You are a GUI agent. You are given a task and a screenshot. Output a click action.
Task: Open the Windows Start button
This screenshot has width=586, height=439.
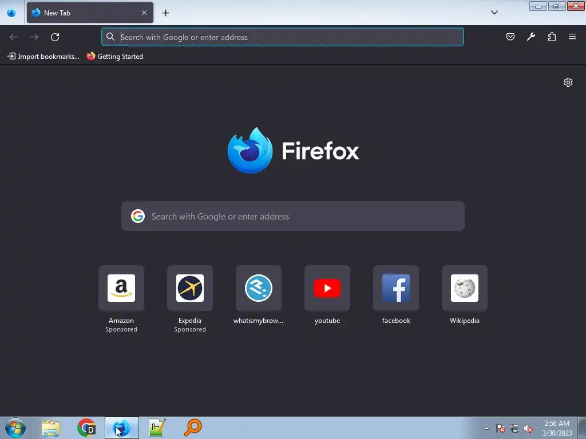(15, 428)
